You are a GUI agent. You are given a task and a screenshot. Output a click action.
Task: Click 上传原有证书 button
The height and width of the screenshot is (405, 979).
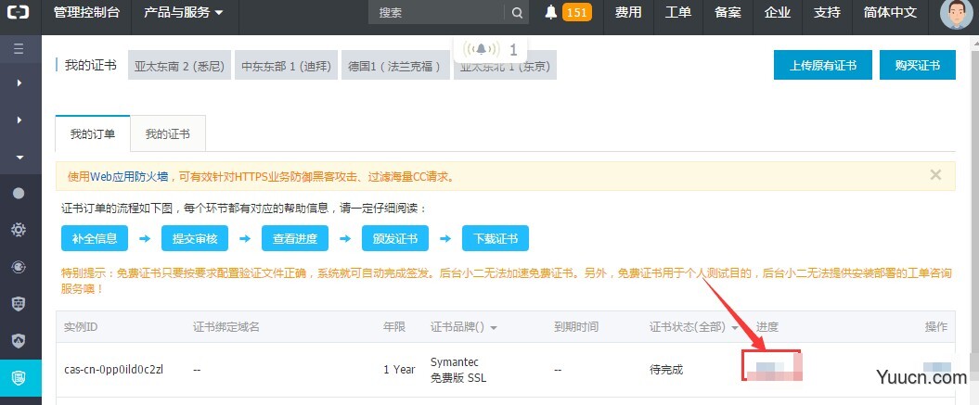(823, 65)
